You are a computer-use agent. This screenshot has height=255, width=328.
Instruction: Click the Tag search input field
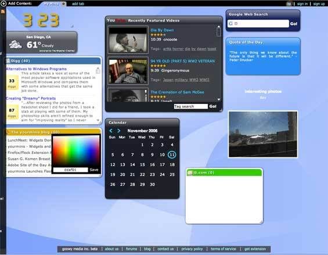190,106
